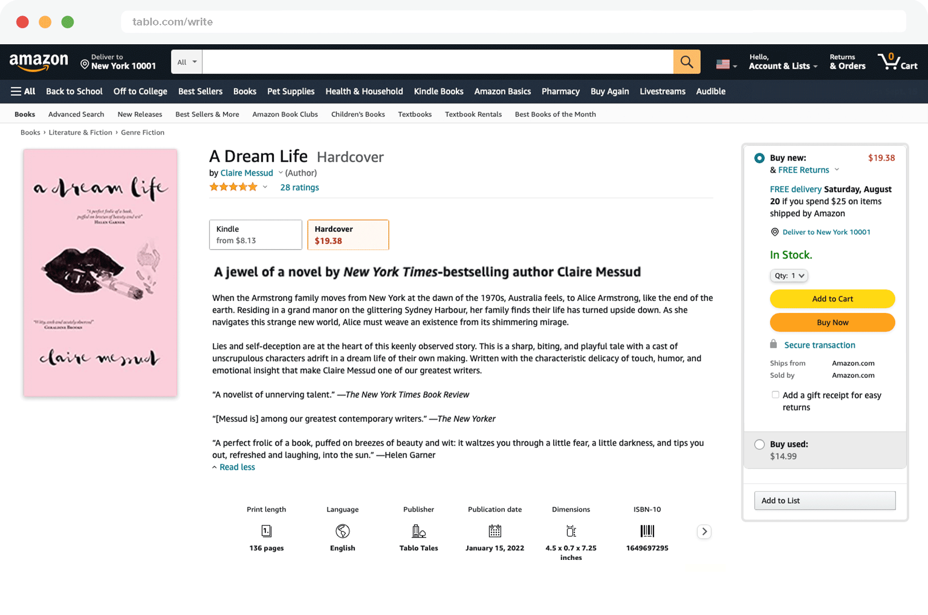
Task: Open the US flag language selector
Action: [x=726, y=64]
